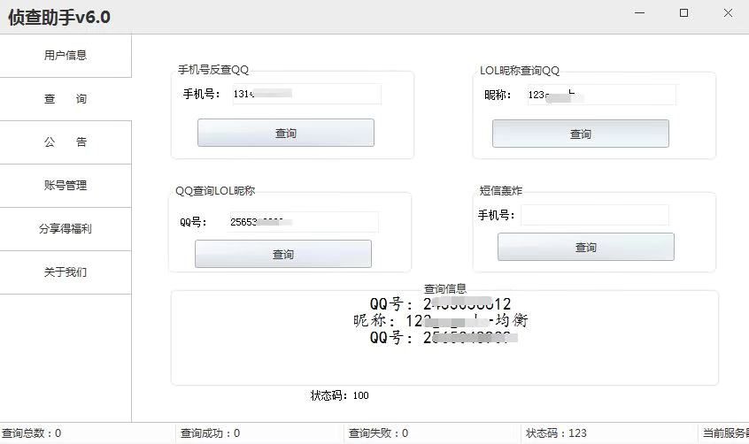Switch to the 查 询 sidebar tab
The height and width of the screenshot is (444, 749).
point(66,99)
